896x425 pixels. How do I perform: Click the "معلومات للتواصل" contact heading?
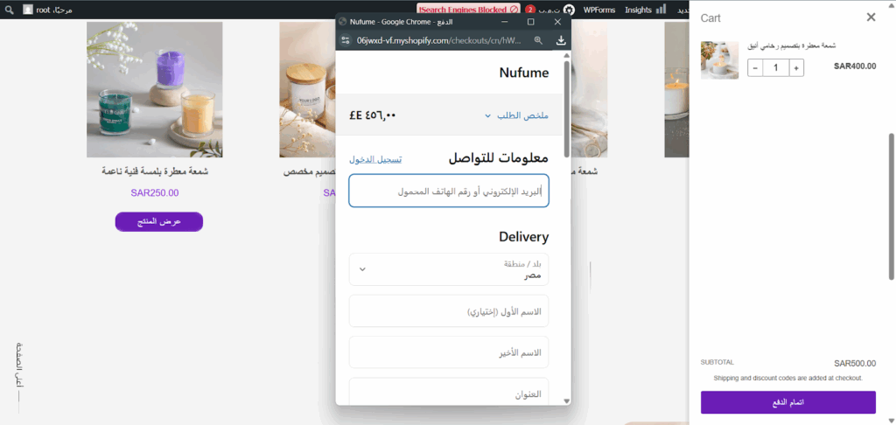point(499,159)
